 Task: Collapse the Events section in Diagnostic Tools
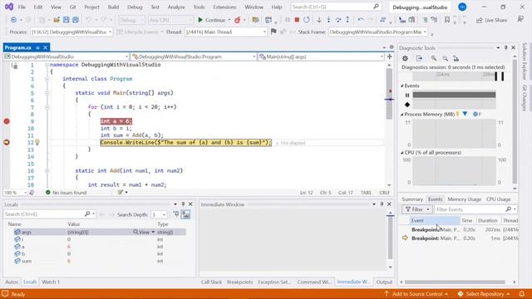point(402,86)
